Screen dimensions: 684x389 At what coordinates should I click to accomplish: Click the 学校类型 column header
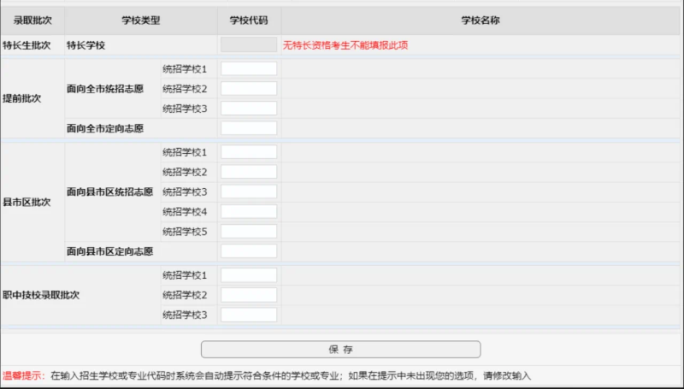(x=140, y=19)
